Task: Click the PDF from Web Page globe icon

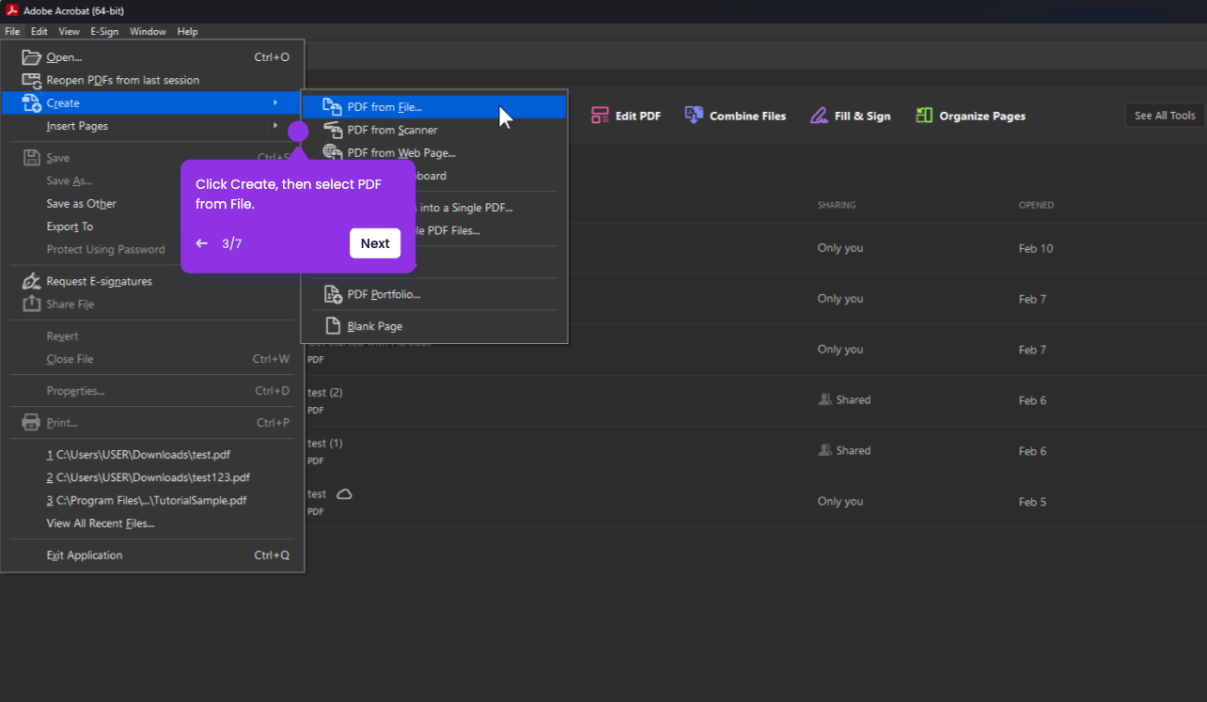Action: point(333,152)
